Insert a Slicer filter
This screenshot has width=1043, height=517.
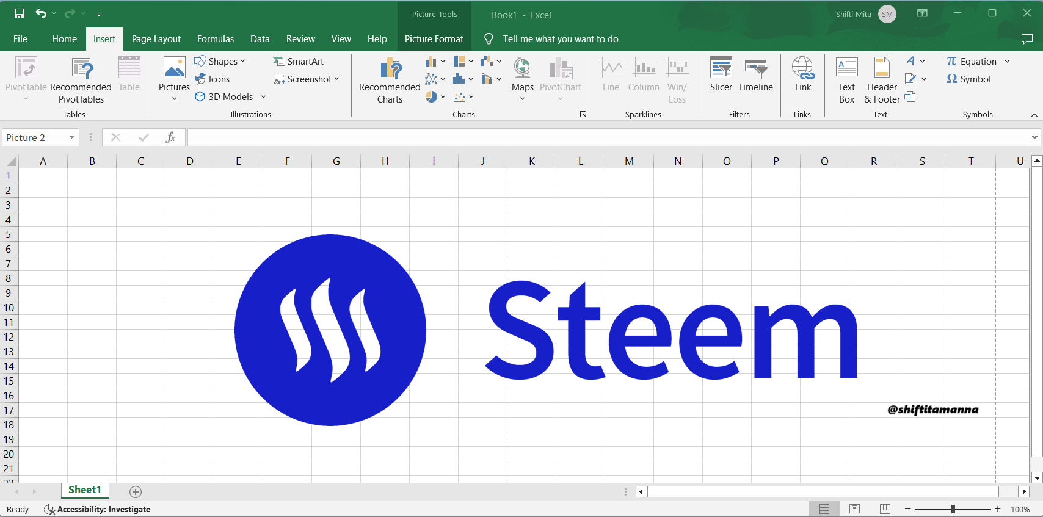[721, 74]
